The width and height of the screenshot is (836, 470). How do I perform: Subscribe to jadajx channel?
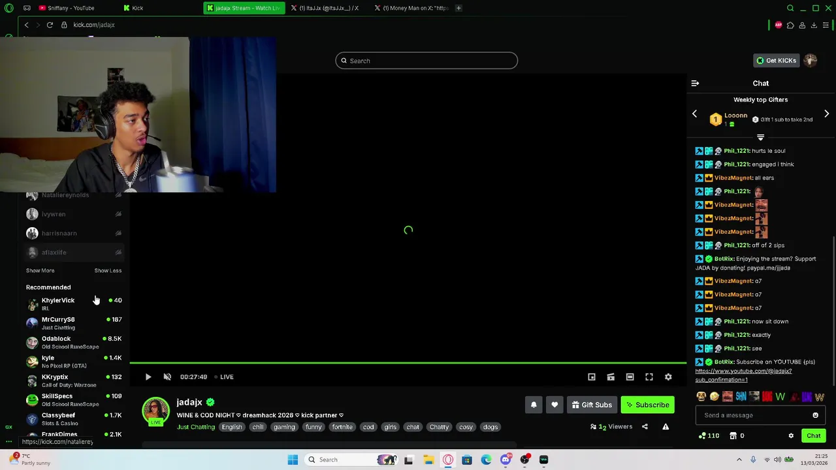point(647,405)
